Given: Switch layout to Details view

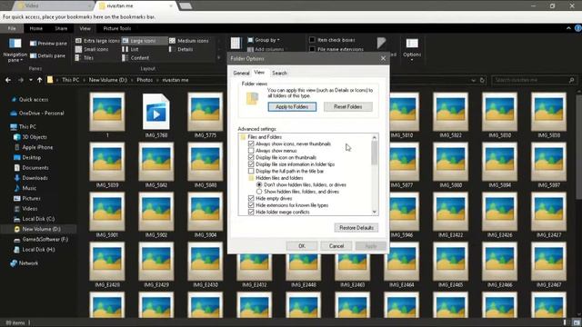Looking at the screenshot, I should coord(181,49).
